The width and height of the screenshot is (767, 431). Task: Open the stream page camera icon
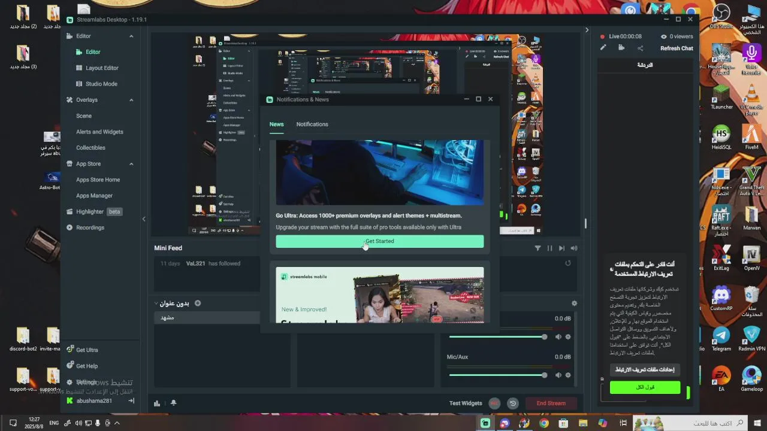(x=621, y=48)
